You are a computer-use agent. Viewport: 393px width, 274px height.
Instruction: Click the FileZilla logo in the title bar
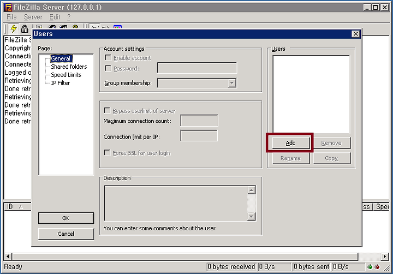pos(8,8)
